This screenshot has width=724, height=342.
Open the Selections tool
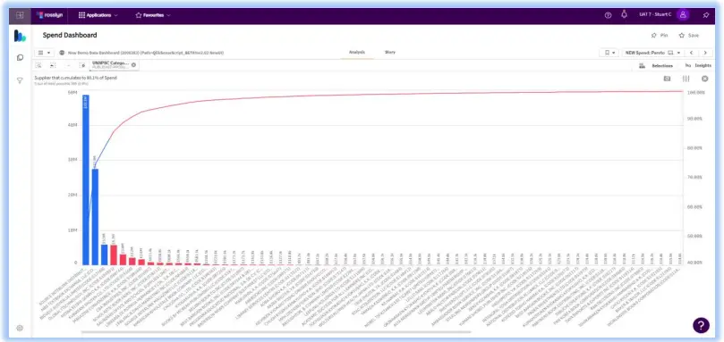pos(656,66)
